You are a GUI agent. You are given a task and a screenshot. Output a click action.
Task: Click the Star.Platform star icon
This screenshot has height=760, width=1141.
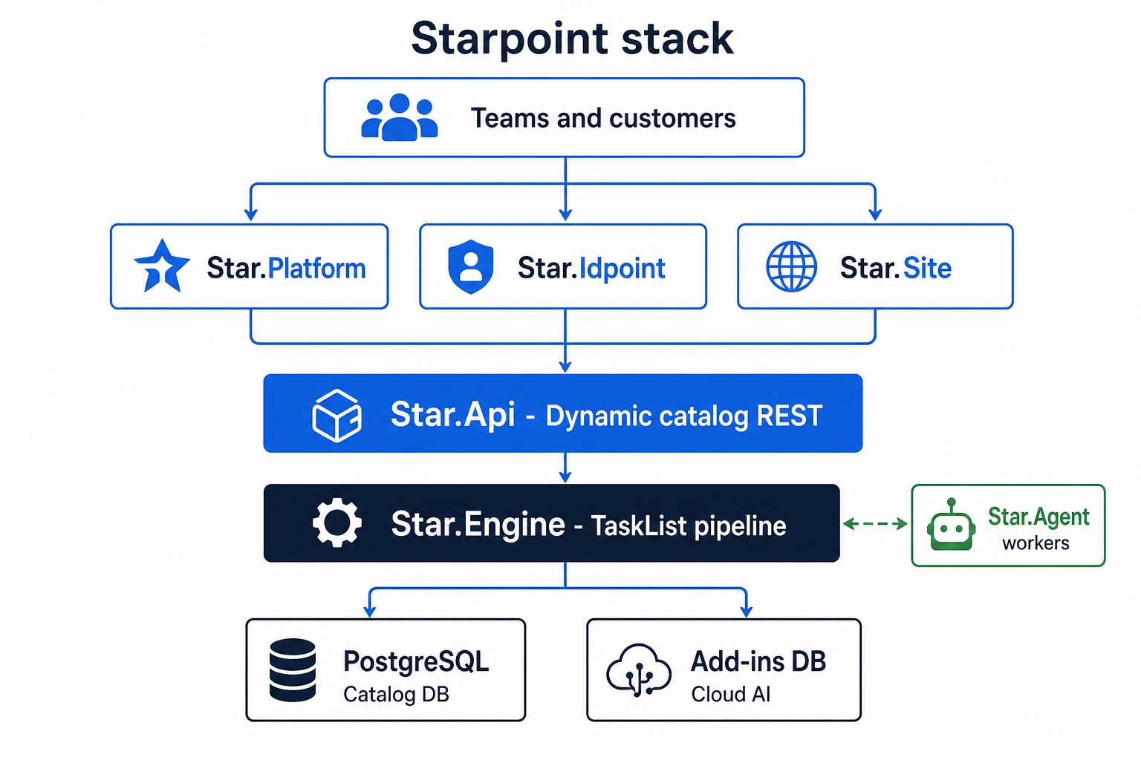162,266
